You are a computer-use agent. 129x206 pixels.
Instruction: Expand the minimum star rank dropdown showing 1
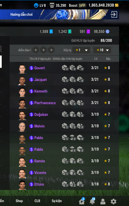pyautogui.click(x=81, y=50)
